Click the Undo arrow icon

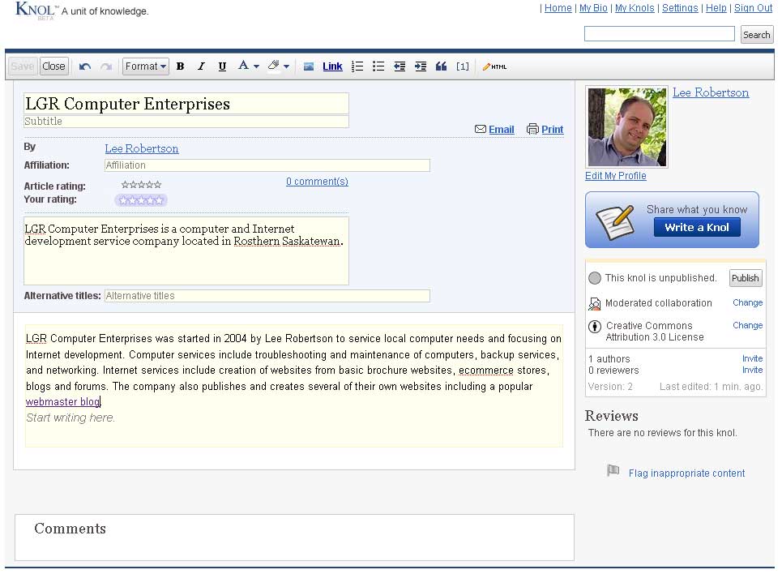pos(85,66)
